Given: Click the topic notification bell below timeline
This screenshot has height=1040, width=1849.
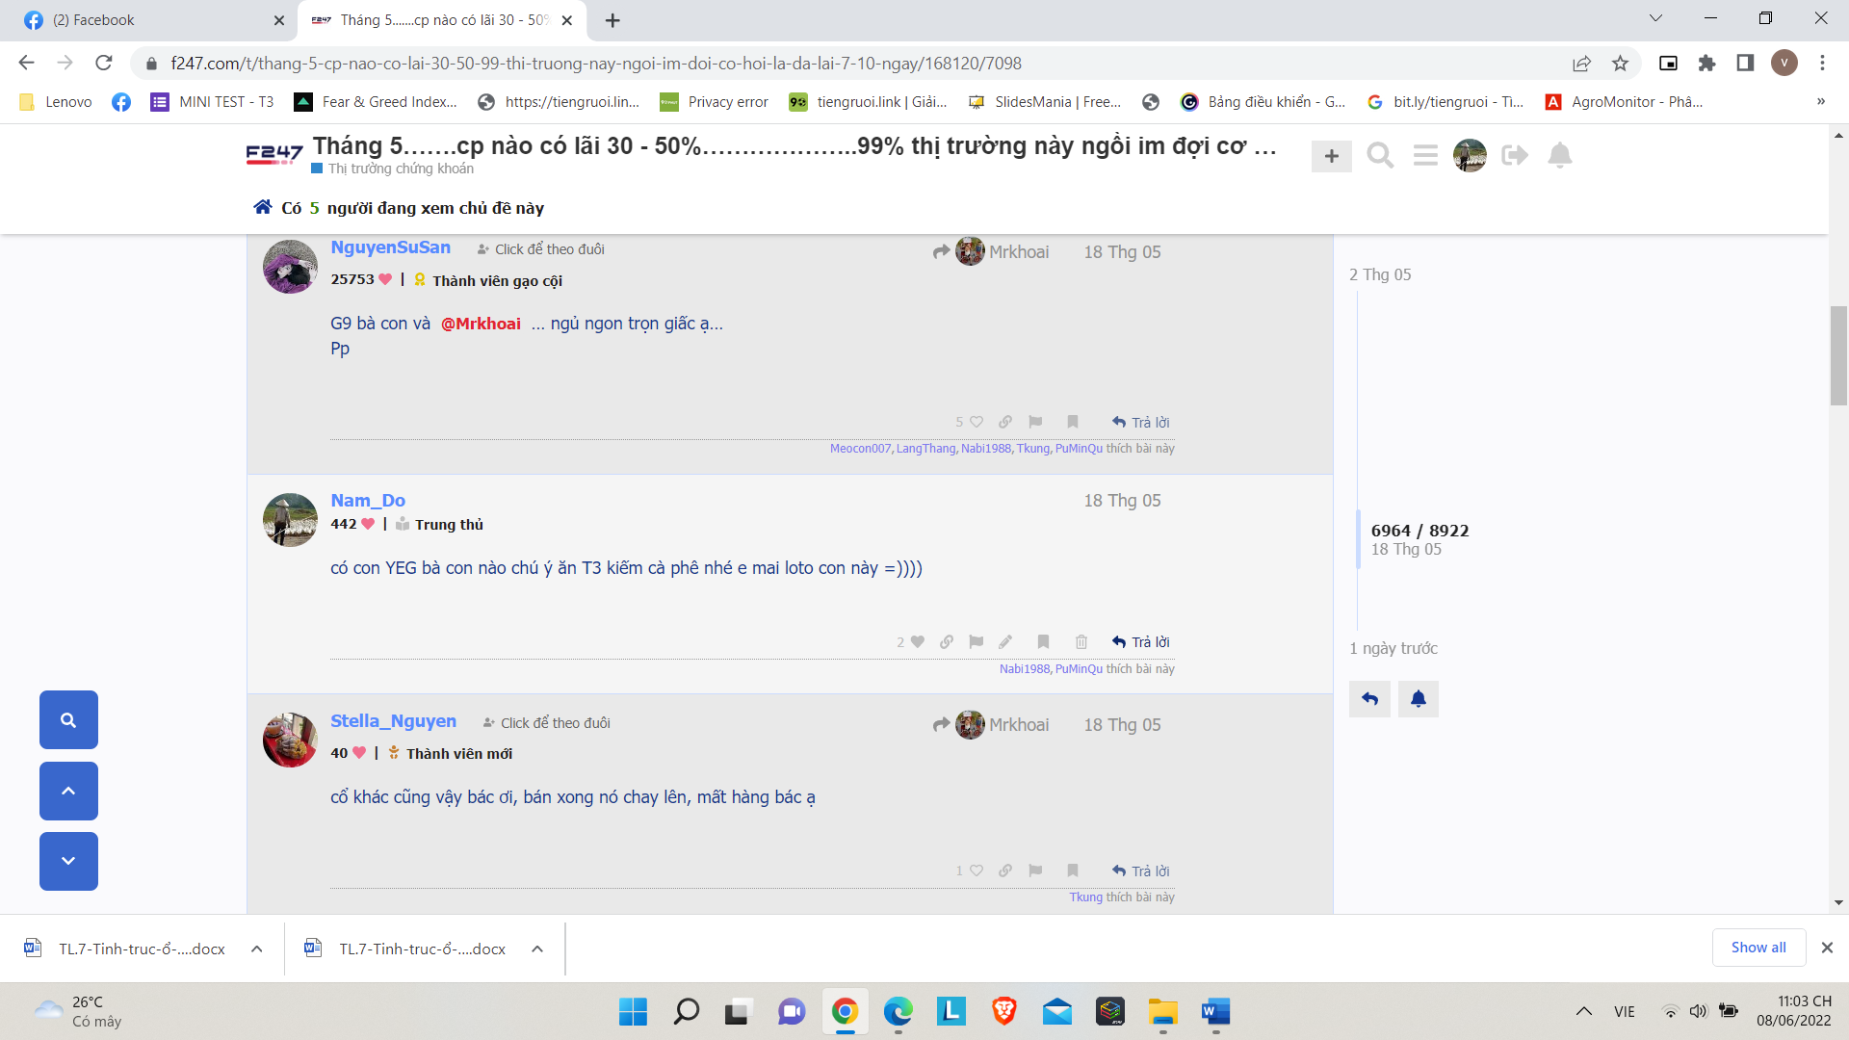Looking at the screenshot, I should pyautogui.click(x=1418, y=699).
